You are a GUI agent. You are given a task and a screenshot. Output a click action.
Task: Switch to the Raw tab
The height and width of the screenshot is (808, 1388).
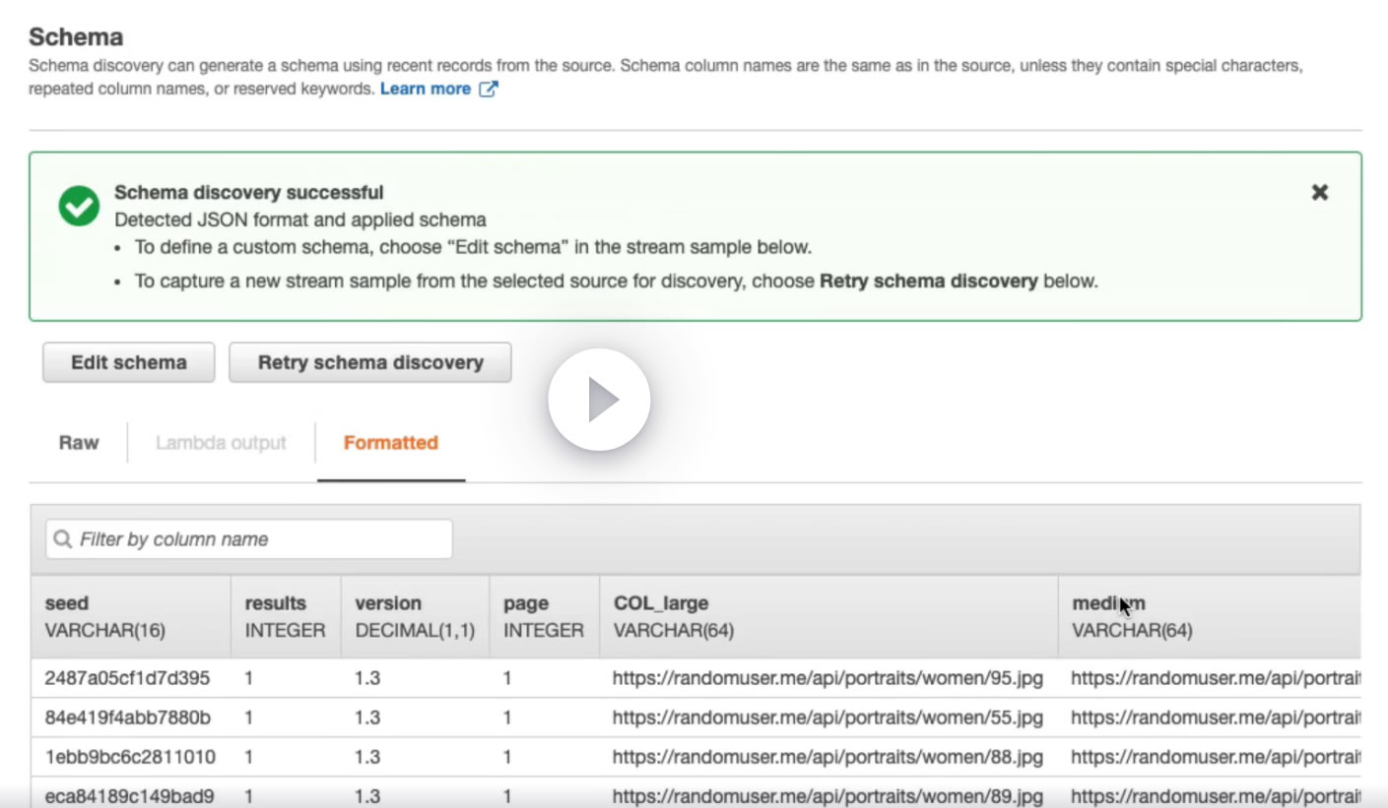point(79,443)
